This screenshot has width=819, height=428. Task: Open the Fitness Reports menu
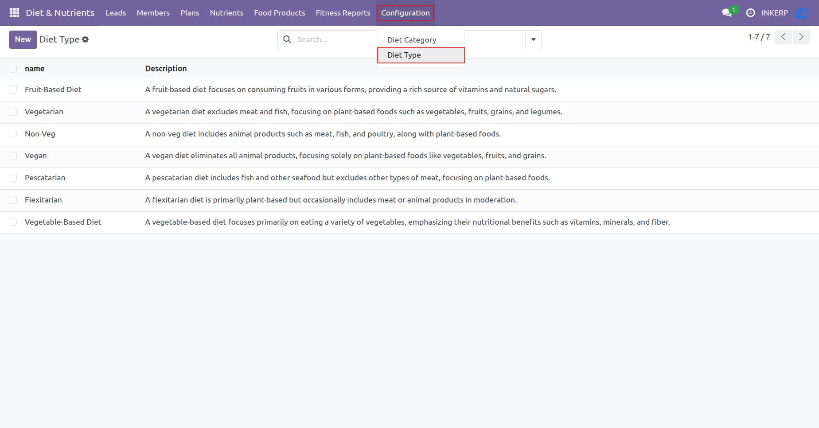pos(343,13)
